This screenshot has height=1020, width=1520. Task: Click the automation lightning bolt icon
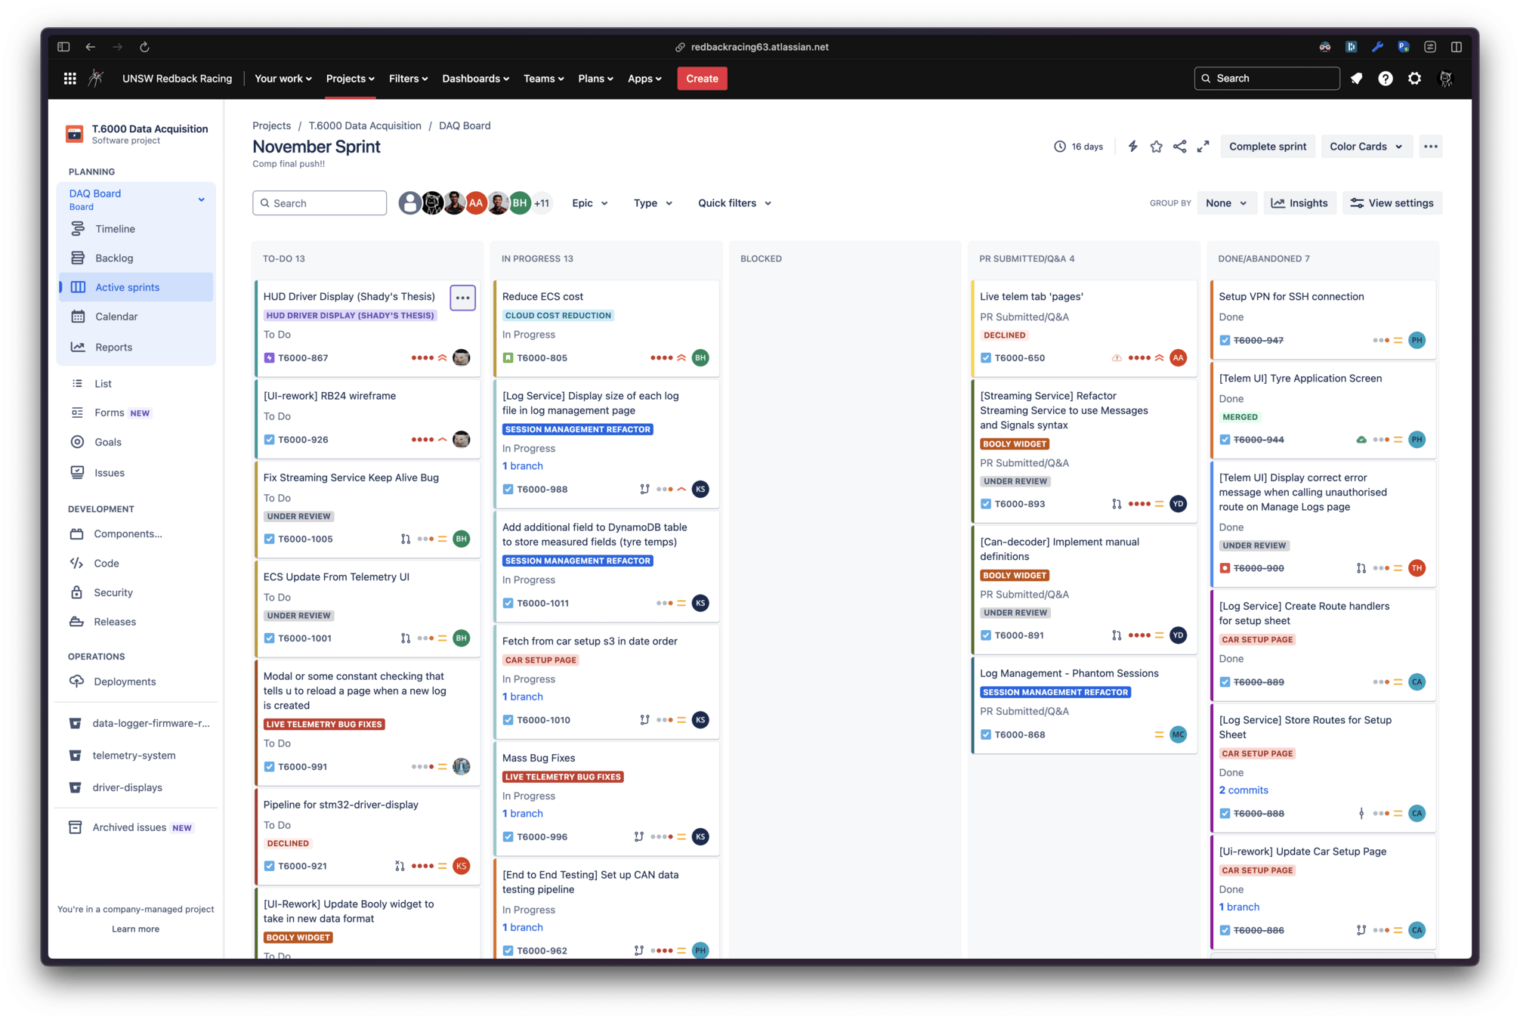[x=1132, y=147]
